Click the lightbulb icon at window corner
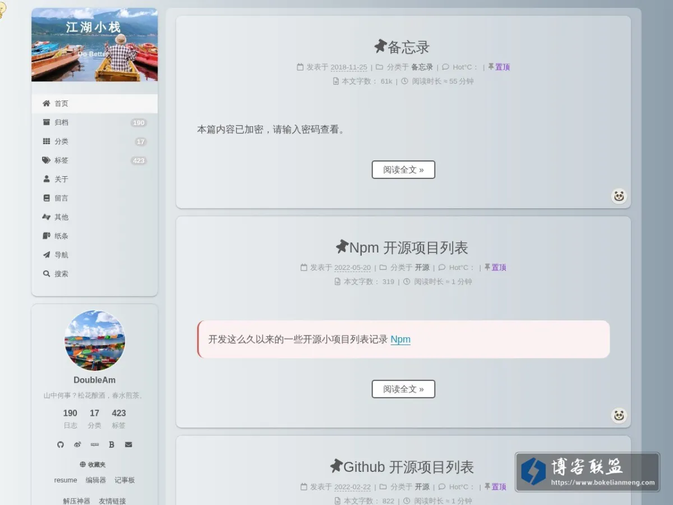Viewport: 673px width, 505px height. click(x=2, y=10)
